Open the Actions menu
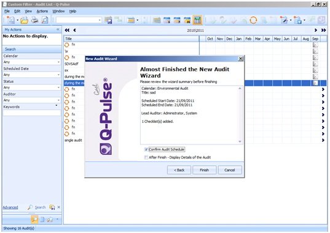The image size is (330, 233). [x=42, y=11]
